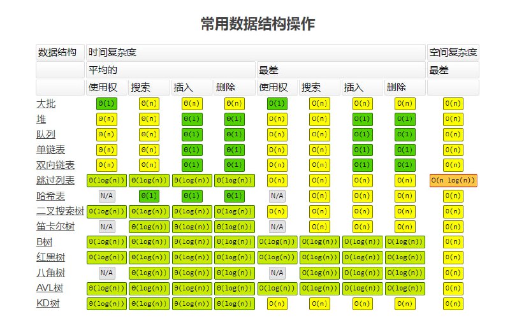Viewport: 510px width, 328px height.
Task: Click the O(n) worst access cell for KD树
Action: [277, 304]
